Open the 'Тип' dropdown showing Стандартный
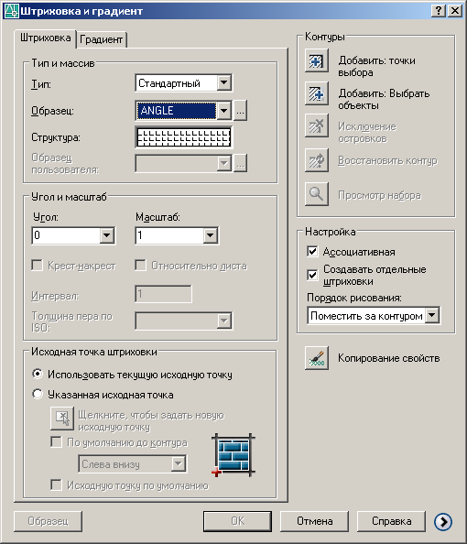The height and width of the screenshot is (544, 467). point(184,83)
